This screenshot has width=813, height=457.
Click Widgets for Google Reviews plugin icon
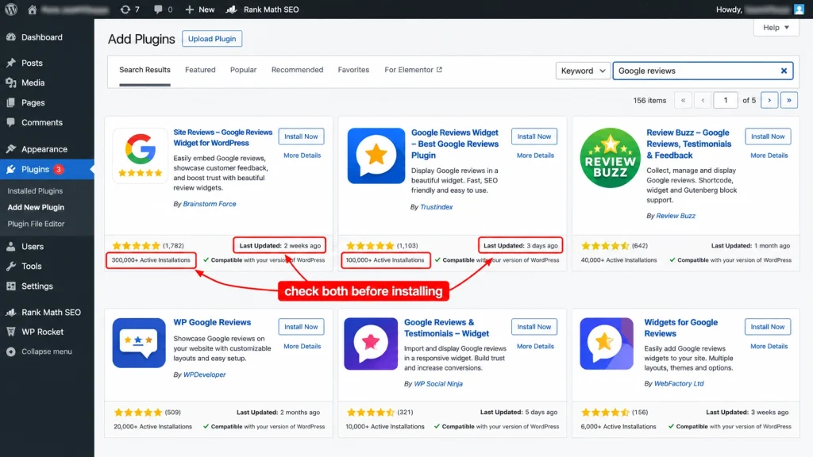point(607,344)
